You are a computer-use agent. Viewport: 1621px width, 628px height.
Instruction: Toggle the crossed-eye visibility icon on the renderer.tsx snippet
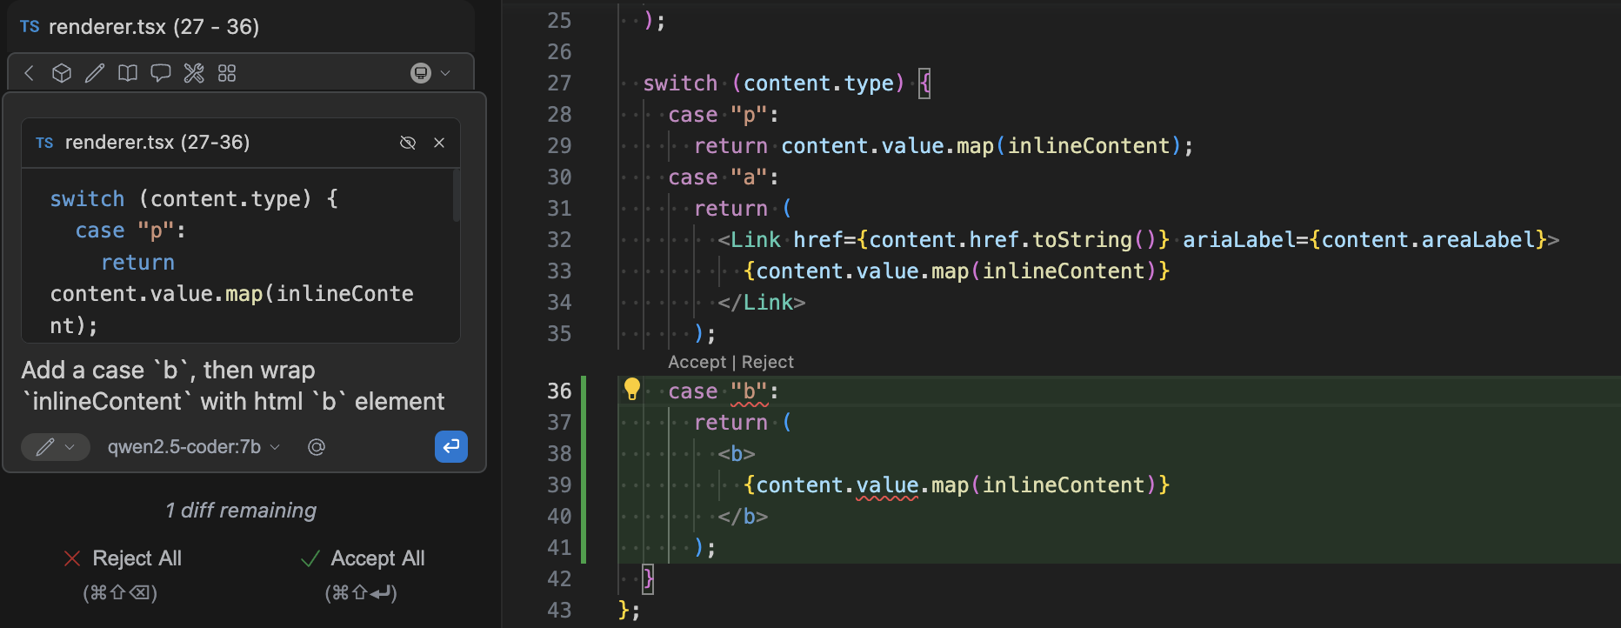pos(408,143)
